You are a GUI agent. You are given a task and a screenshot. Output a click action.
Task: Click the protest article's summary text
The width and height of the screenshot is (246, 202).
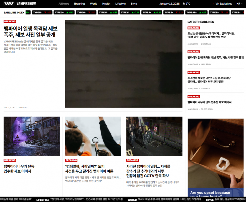[93, 179]
